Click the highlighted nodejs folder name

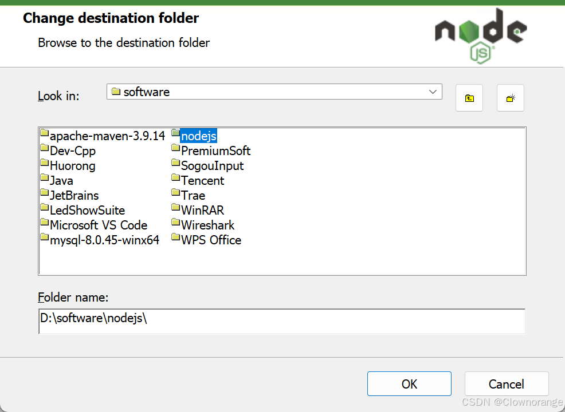(198, 136)
